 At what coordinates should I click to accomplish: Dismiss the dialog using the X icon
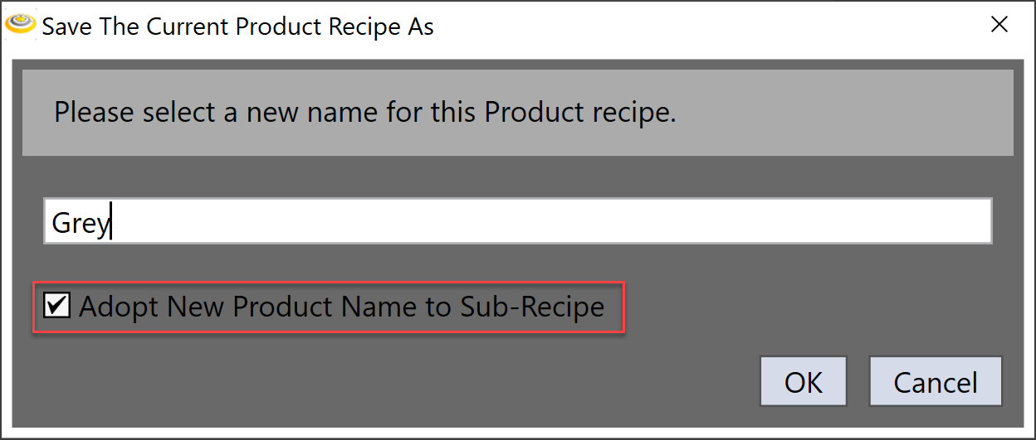(x=999, y=25)
